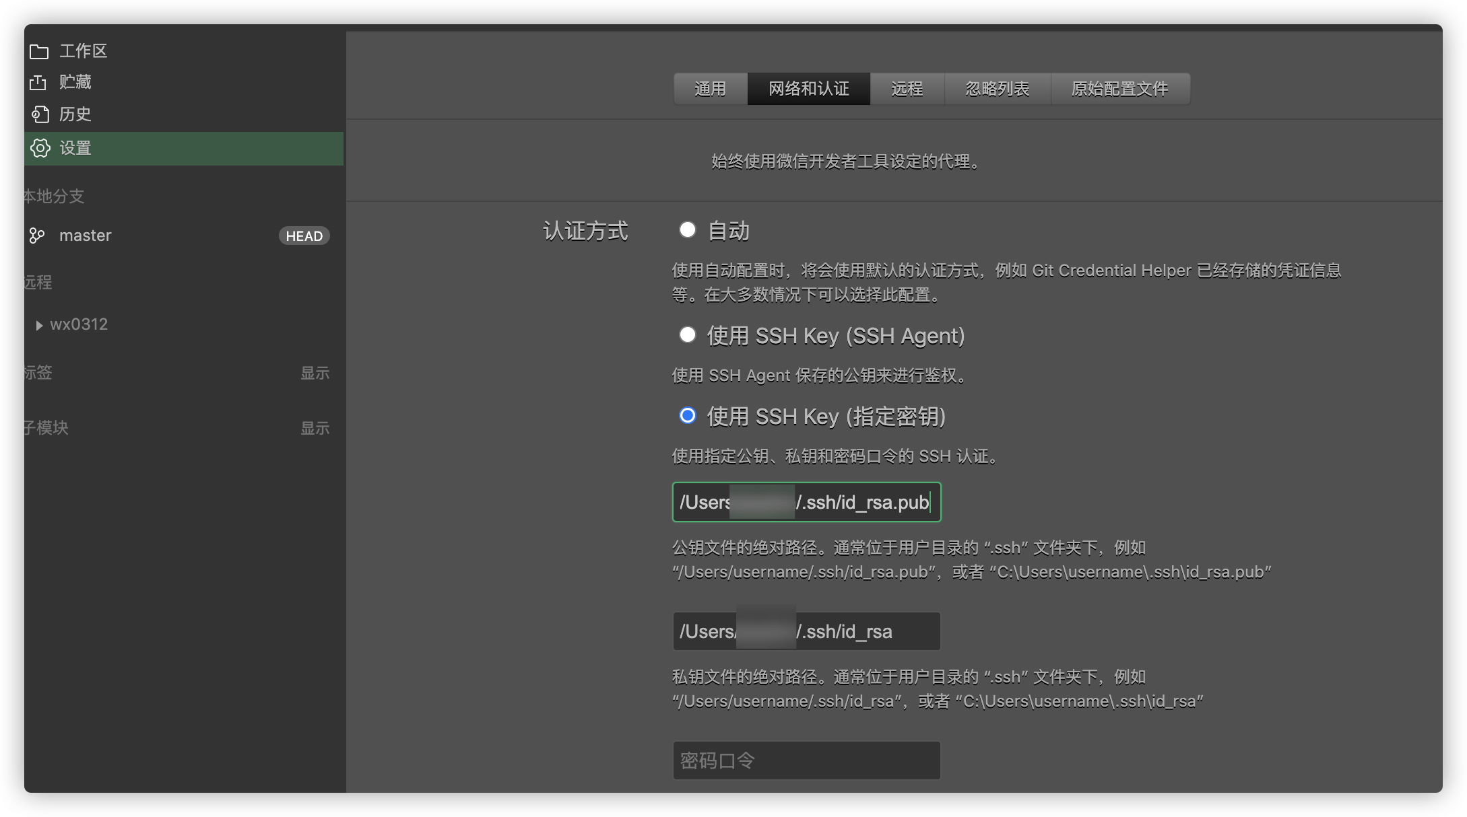
Task: Click the workspace folder icon
Action: (39, 51)
